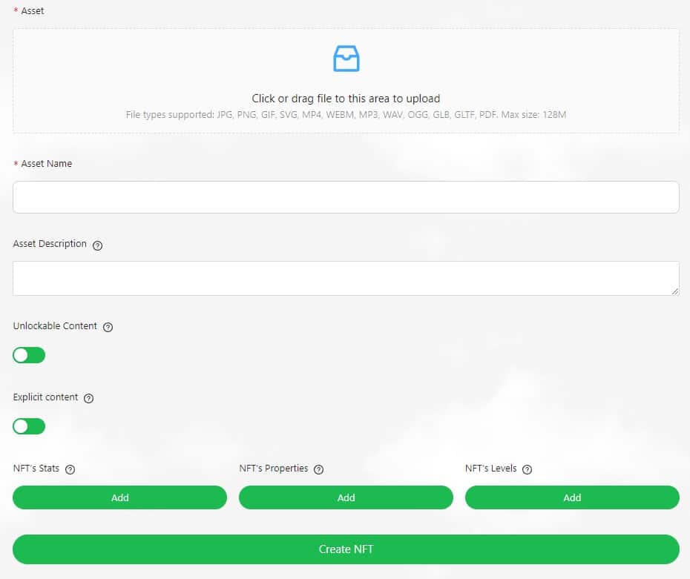Click the 'NFT's Stats' label text
690x579 pixels.
click(36, 469)
